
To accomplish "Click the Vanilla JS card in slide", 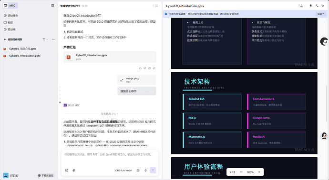I will pyautogui.click(x=277, y=140).
